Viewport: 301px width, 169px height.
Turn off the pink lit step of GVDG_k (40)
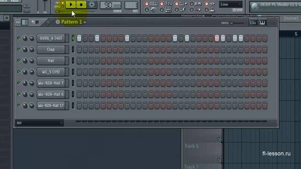tap(217, 38)
